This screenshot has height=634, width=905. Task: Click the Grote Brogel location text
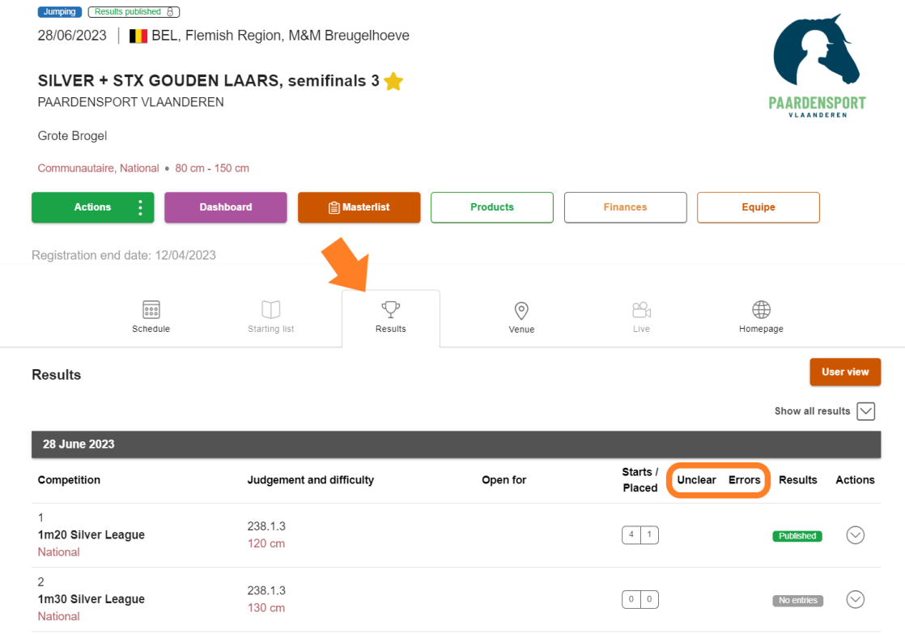pyautogui.click(x=72, y=136)
